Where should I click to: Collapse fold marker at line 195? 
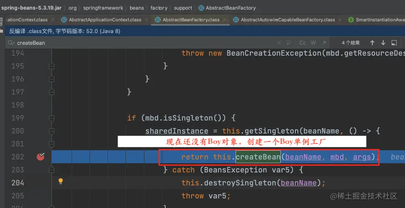tap(51, 66)
